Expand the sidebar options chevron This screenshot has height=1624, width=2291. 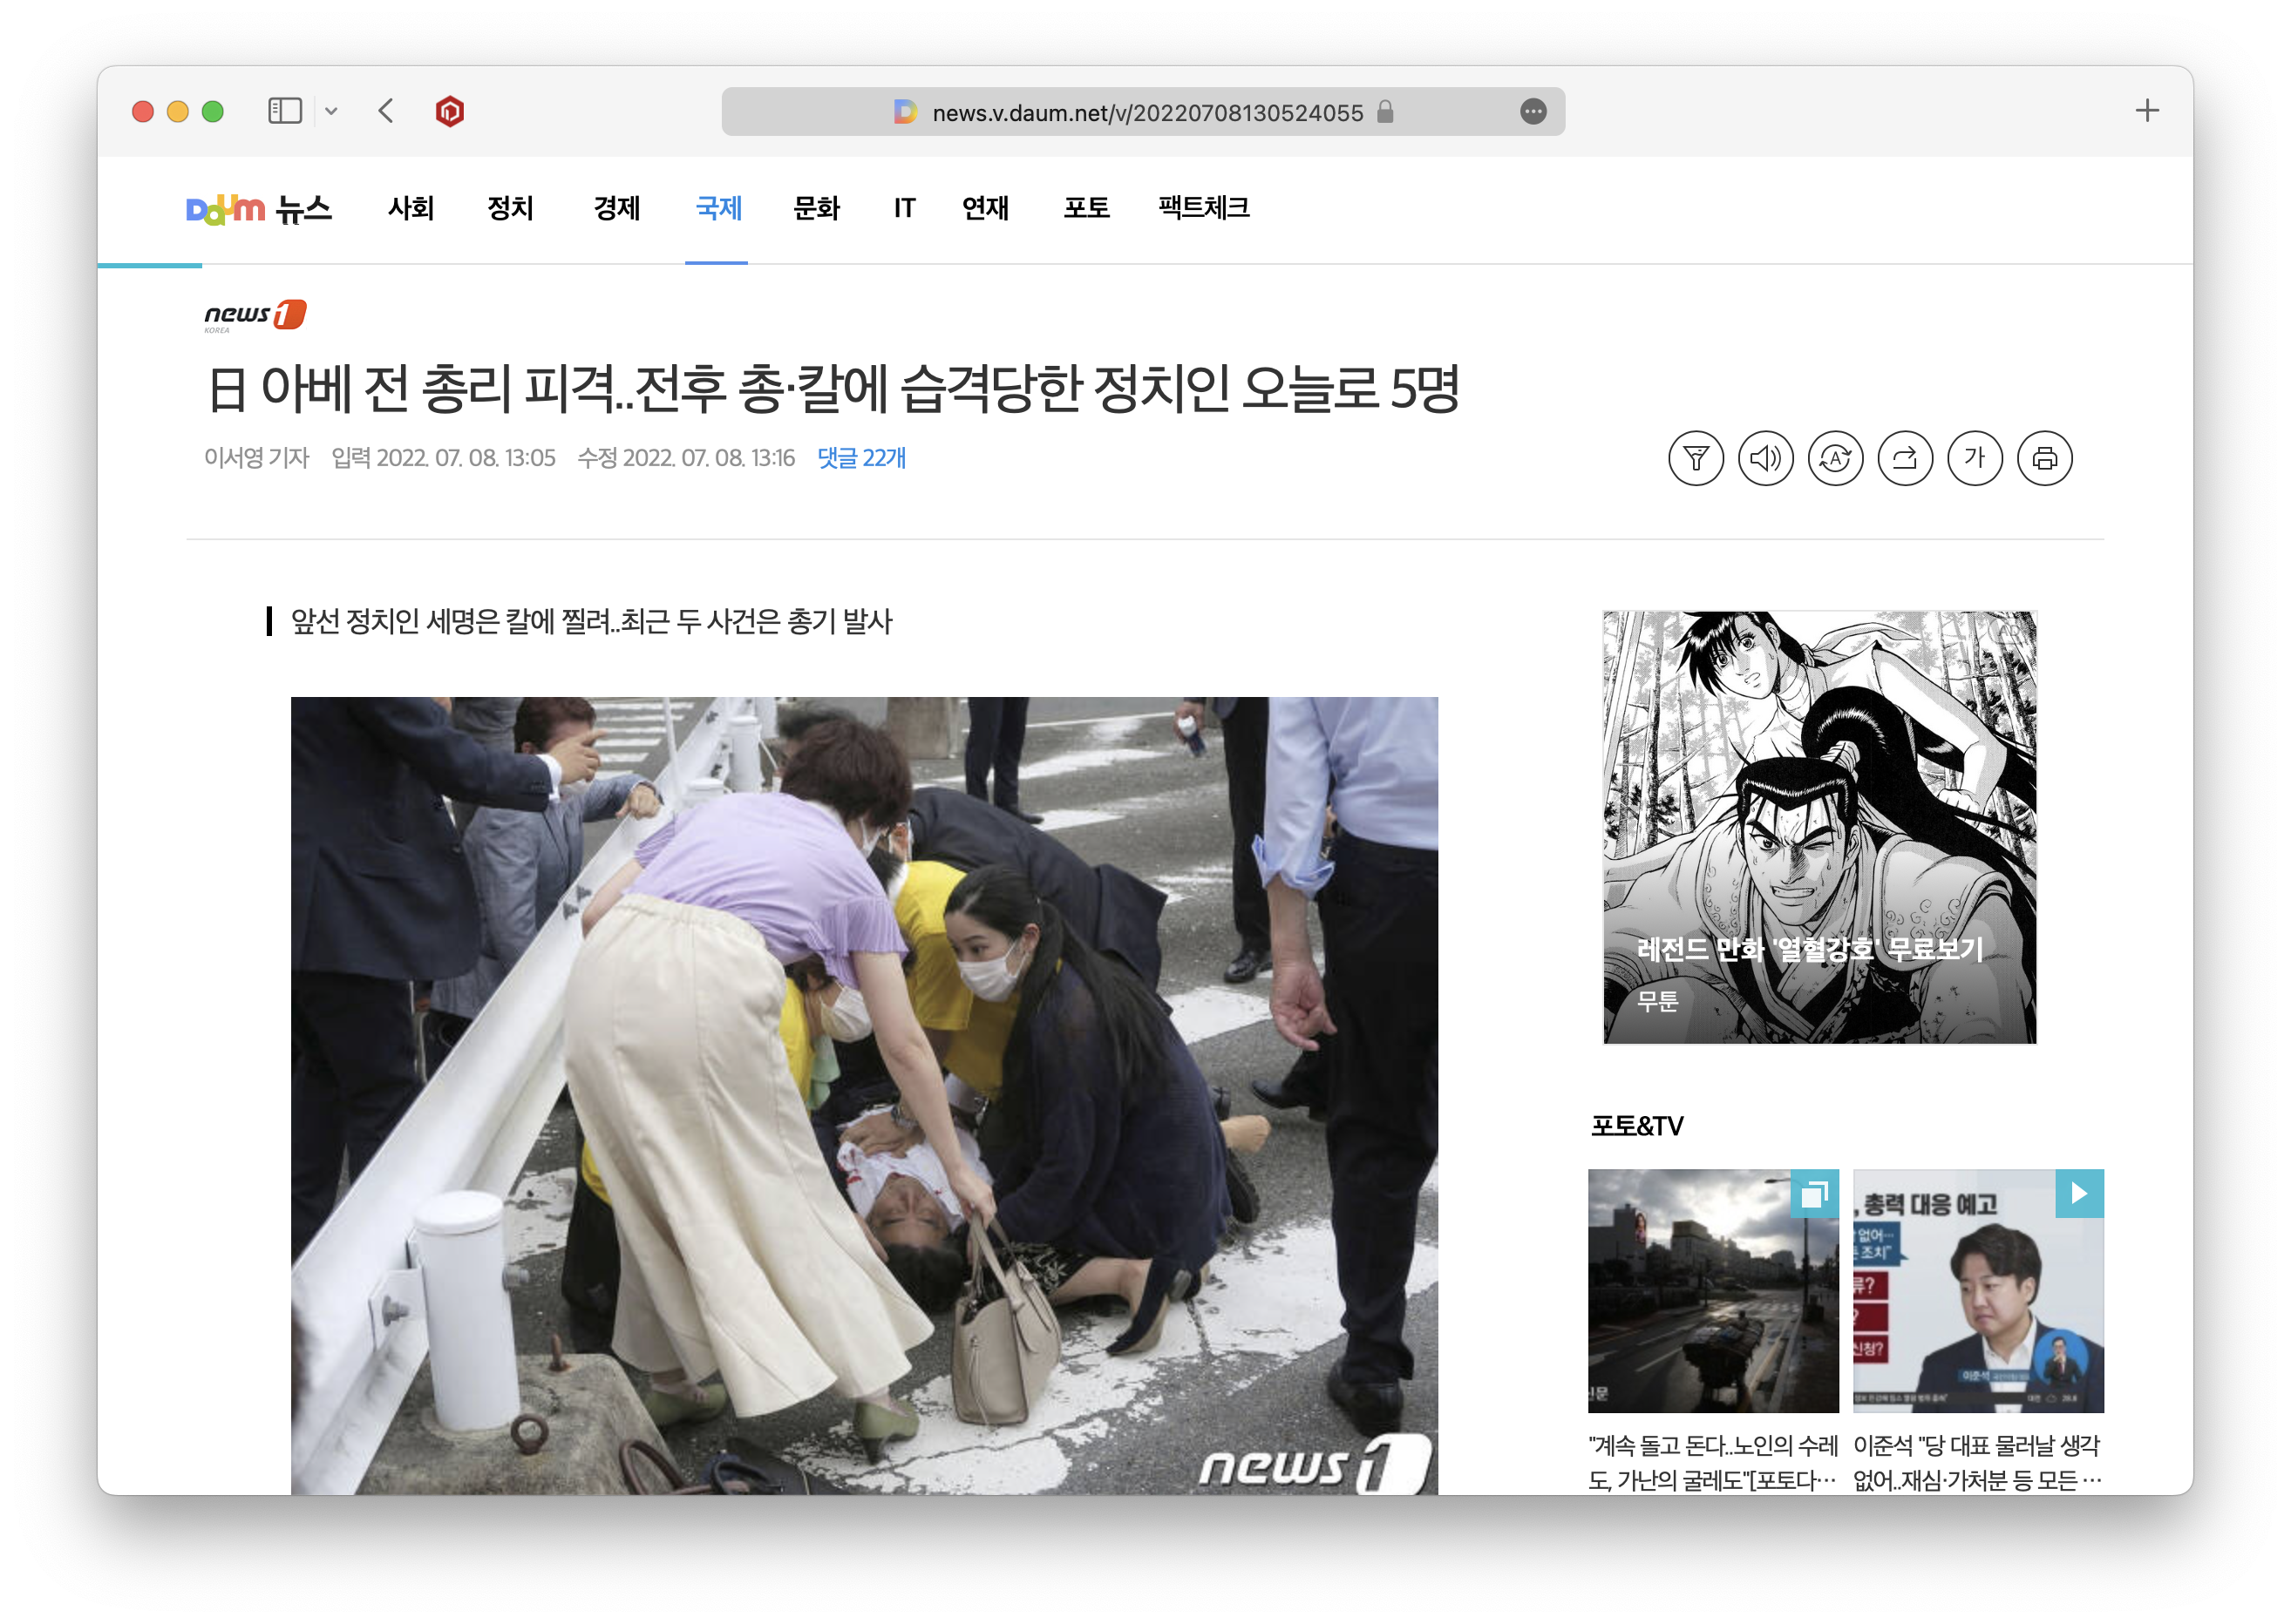(x=331, y=111)
